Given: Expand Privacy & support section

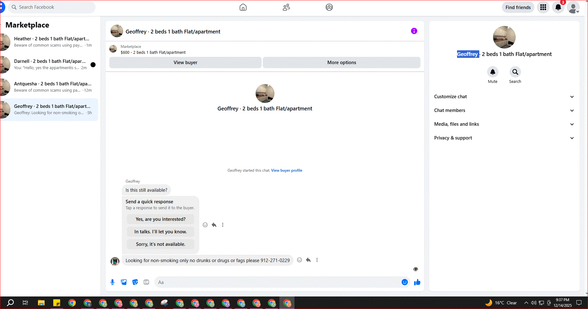Looking at the screenshot, I should (x=504, y=138).
